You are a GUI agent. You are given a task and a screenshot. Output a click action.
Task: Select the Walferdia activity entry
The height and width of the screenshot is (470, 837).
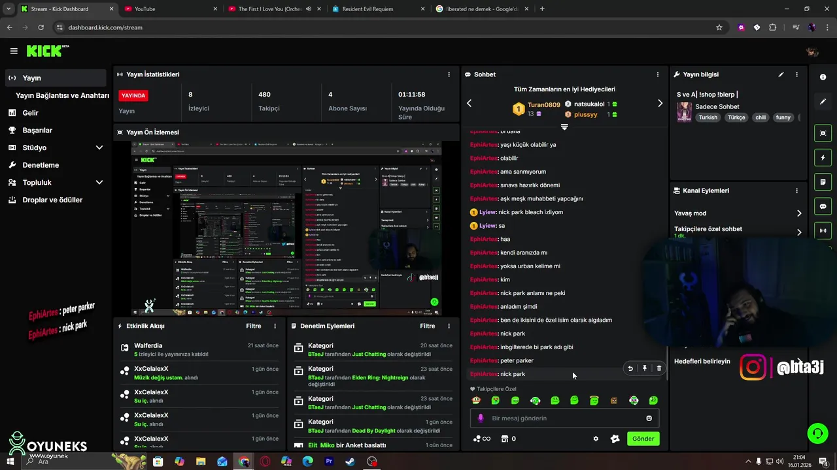point(199,350)
